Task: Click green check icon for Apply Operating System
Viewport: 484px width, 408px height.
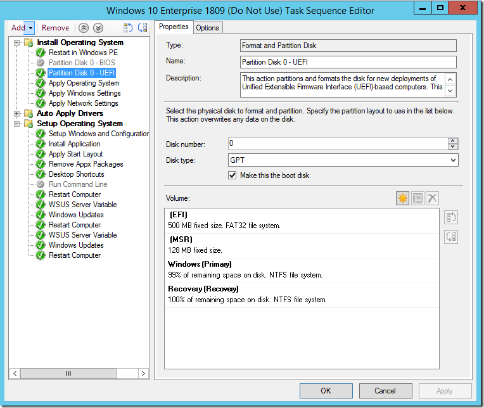Action: [x=41, y=83]
